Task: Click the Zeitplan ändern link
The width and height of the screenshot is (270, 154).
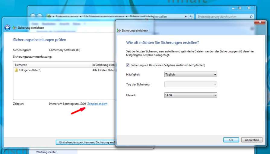Action: tap(97, 104)
